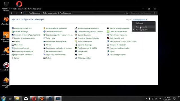Open Opciones del Explorador de archivos link
This screenshot has height=101, width=180.
pos(59,48)
